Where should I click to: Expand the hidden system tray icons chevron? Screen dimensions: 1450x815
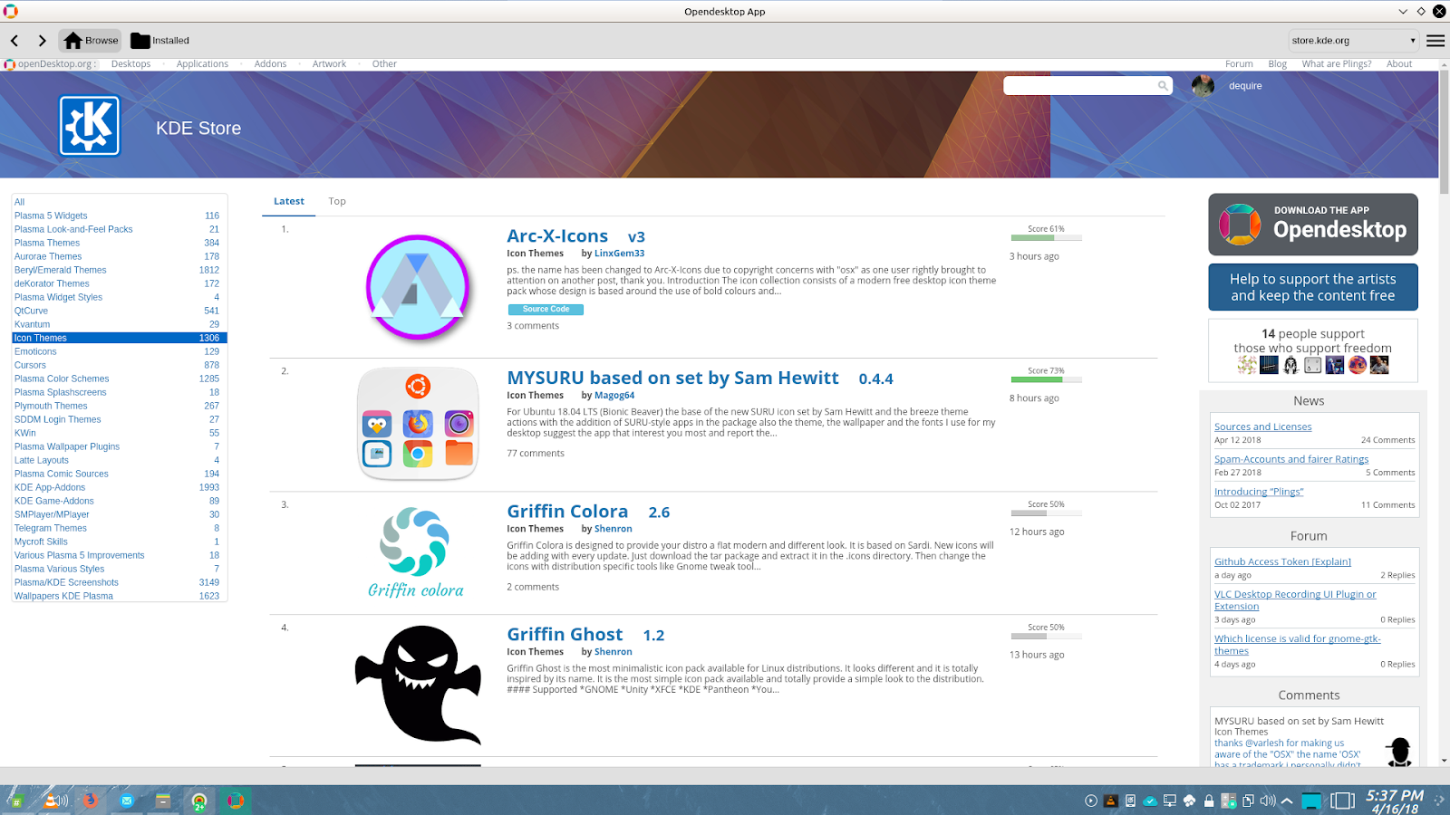[1286, 801]
